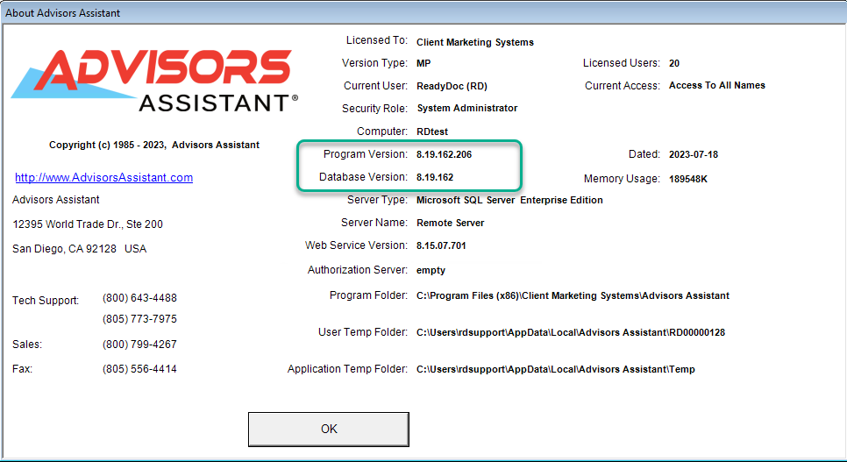This screenshot has width=847, height=462.
Task: Click the Version Type value MP
Action: (423, 63)
